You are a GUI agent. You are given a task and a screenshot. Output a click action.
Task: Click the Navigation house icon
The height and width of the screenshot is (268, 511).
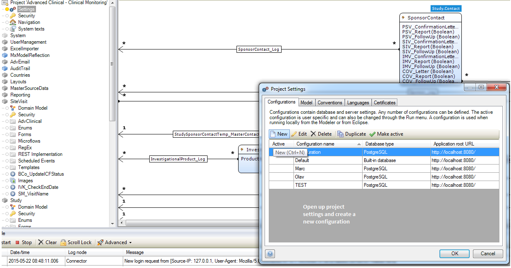(x=13, y=22)
